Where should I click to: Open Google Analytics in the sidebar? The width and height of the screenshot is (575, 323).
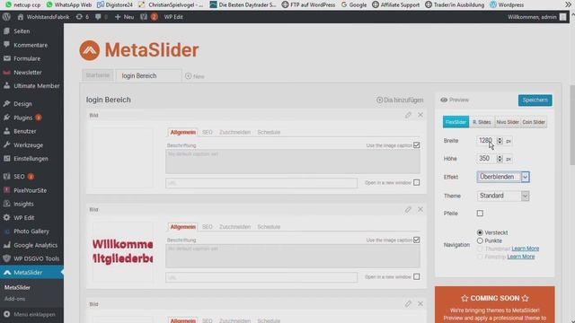coord(36,245)
